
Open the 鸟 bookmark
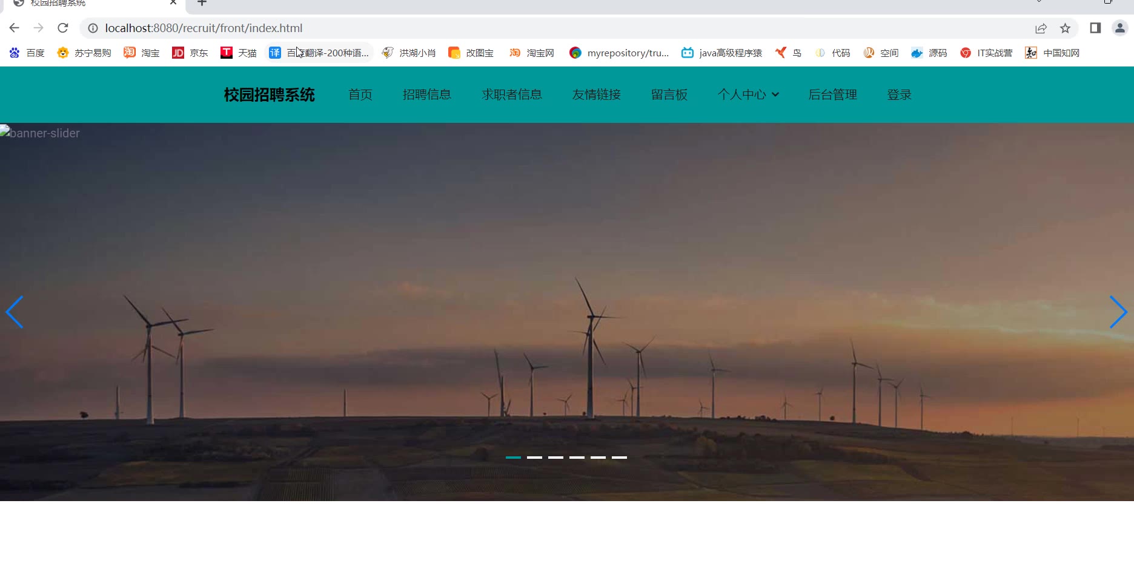(x=788, y=53)
